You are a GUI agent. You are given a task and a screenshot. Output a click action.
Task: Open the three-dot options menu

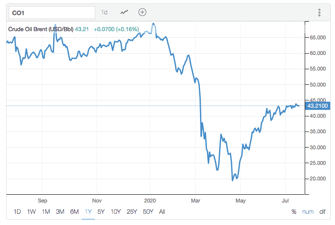319,13
